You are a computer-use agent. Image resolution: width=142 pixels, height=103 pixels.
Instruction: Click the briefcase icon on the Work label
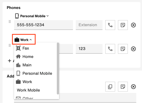click(17, 40)
